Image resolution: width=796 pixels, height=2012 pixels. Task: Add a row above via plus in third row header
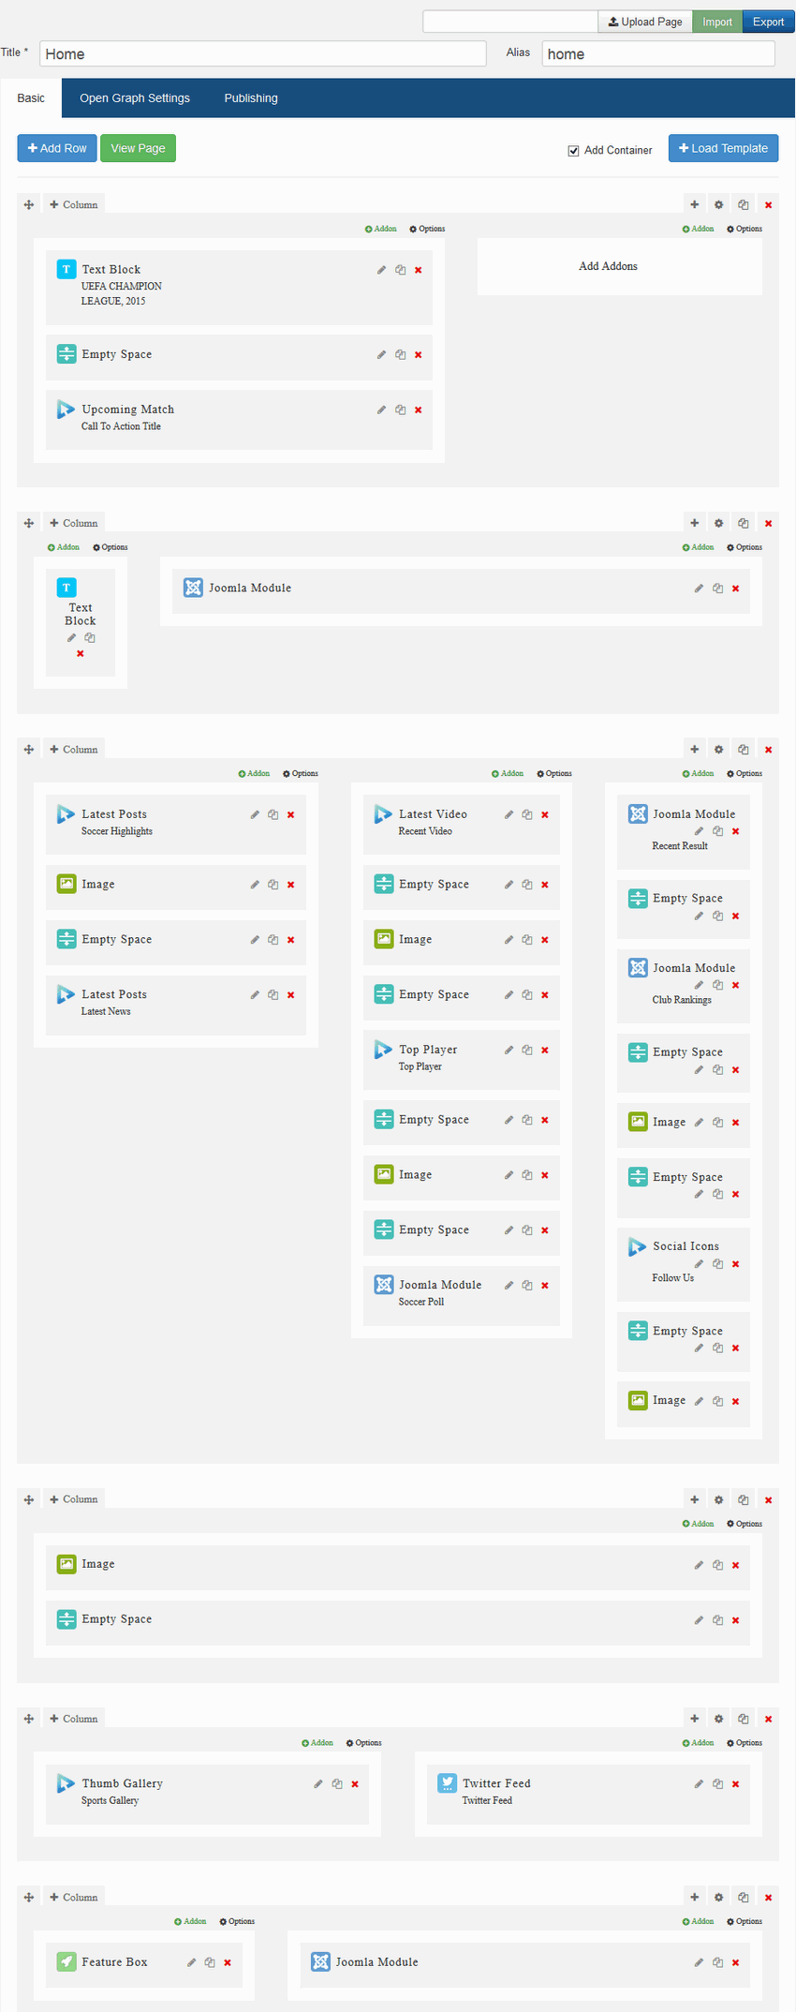pyautogui.click(x=695, y=750)
